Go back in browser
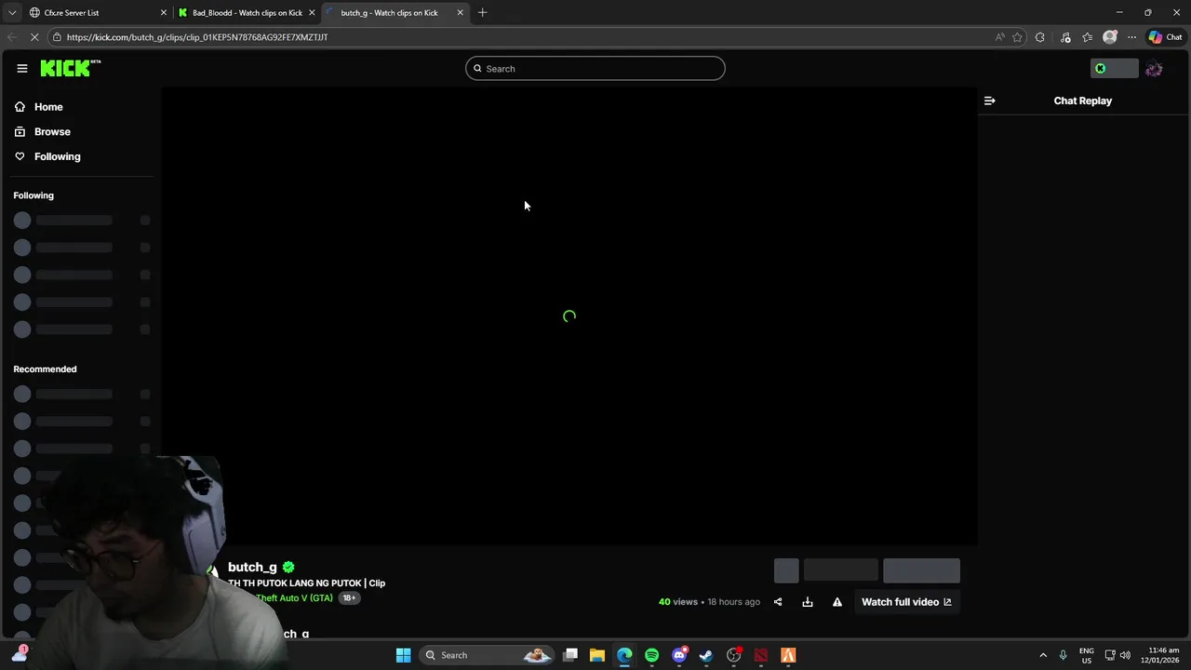The height and width of the screenshot is (670, 1191). [11, 37]
